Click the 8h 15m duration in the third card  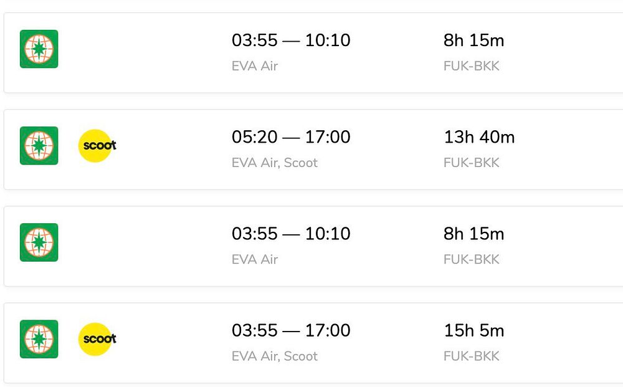[473, 234]
